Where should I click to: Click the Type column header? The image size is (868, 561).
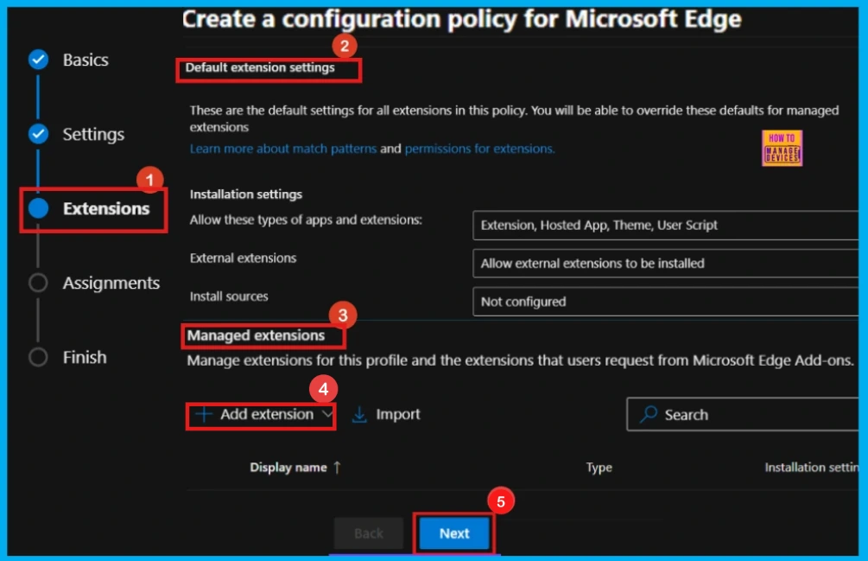click(x=599, y=468)
